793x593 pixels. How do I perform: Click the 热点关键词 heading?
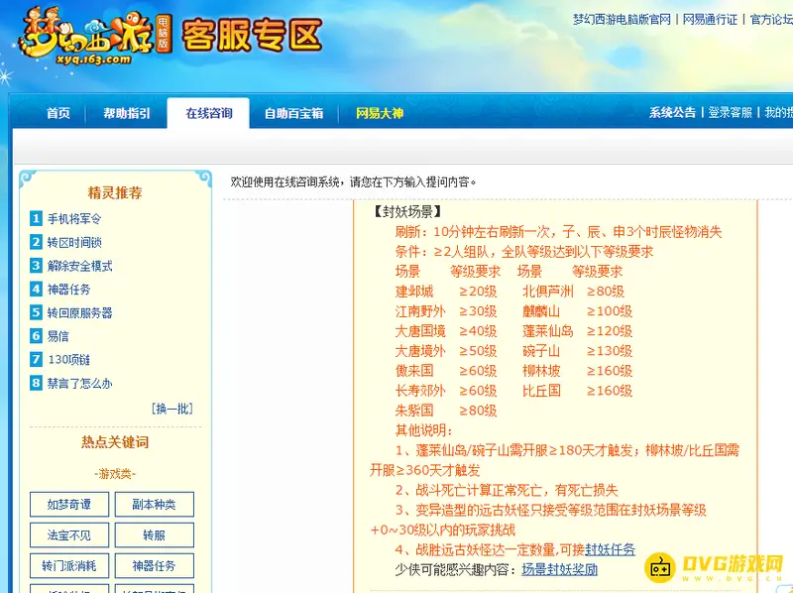pyautogui.click(x=115, y=442)
